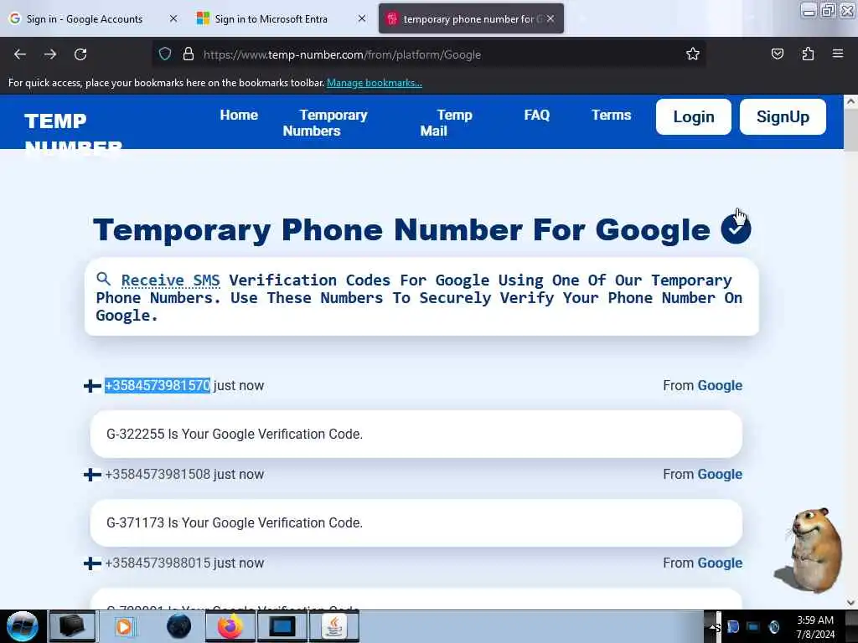The width and height of the screenshot is (858, 643).
Task: Open the Home menu item
Action: [x=239, y=115]
